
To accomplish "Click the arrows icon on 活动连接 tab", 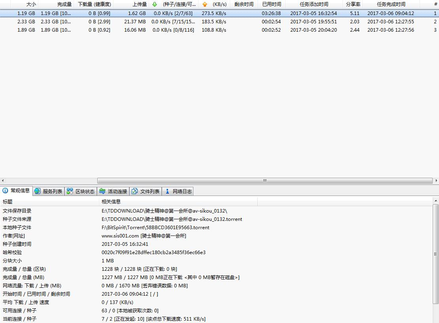I will coord(102,191).
